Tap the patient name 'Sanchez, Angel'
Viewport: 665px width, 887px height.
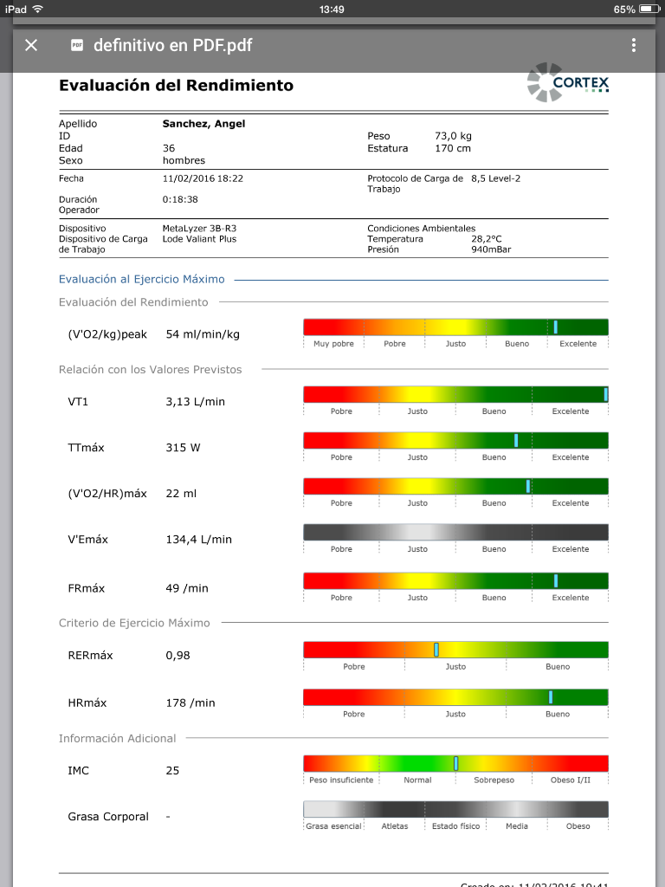click(x=203, y=124)
